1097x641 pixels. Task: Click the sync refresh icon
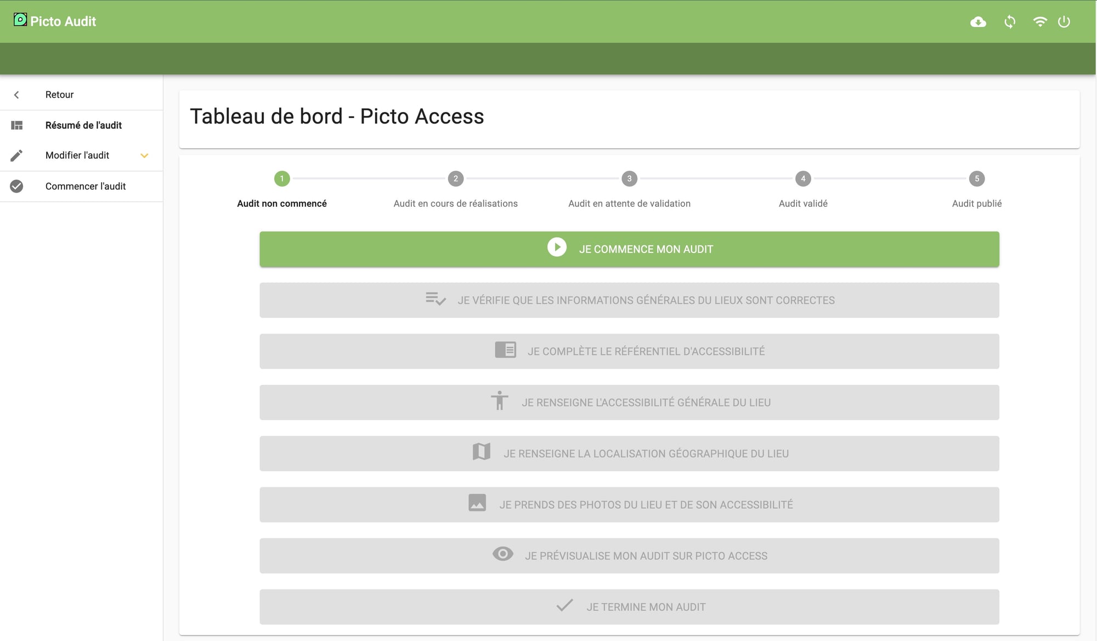pos(1010,22)
